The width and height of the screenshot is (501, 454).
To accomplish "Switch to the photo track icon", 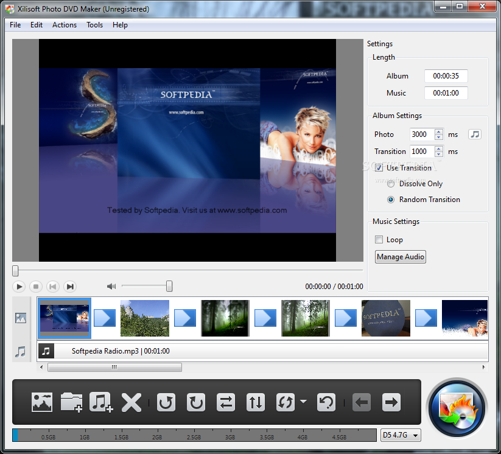I will [x=21, y=318].
